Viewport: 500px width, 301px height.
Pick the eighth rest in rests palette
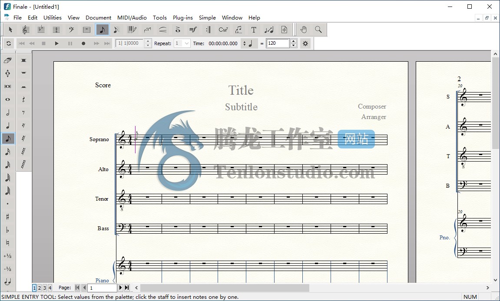23,112
